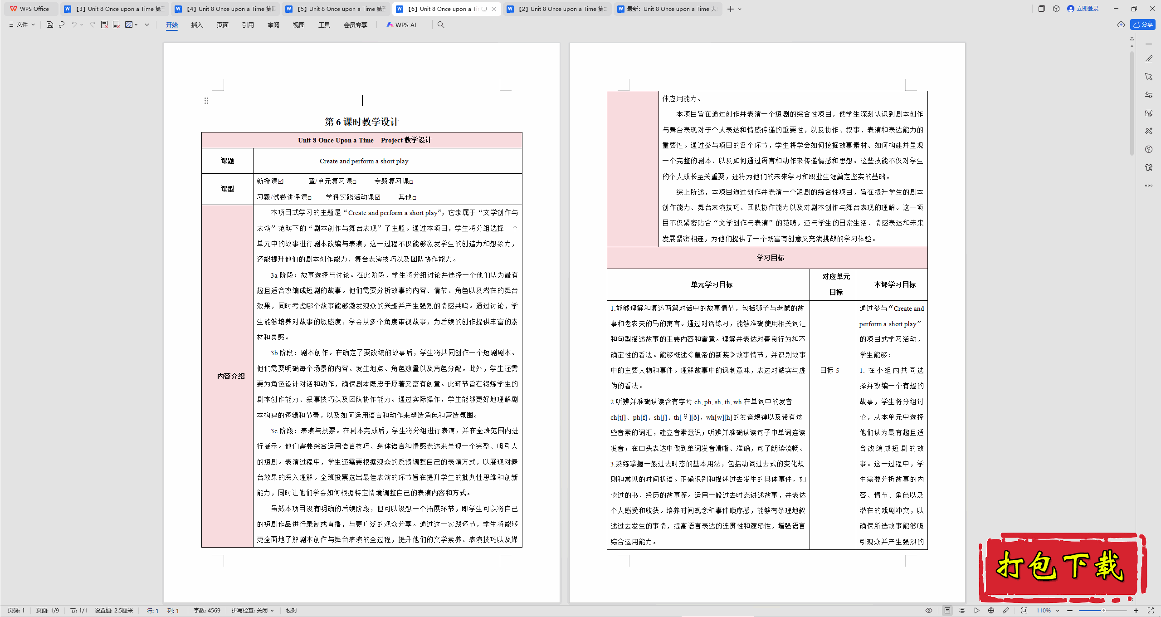Select page layout view in the status bar

(x=947, y=611)
